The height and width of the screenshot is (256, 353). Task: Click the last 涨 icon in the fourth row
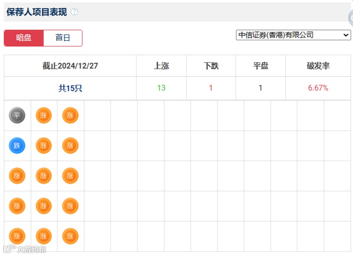(70, 206)
